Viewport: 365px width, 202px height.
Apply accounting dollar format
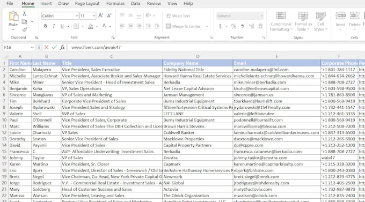[220, 26]
